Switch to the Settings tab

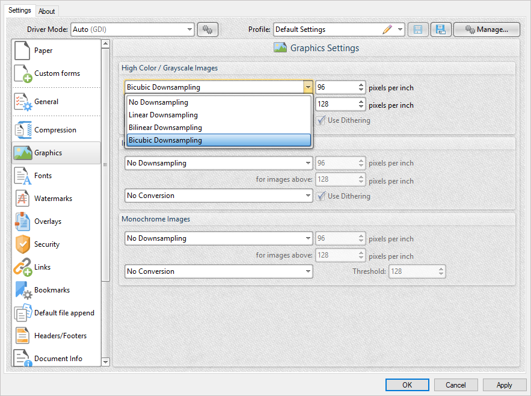[20, 10]
